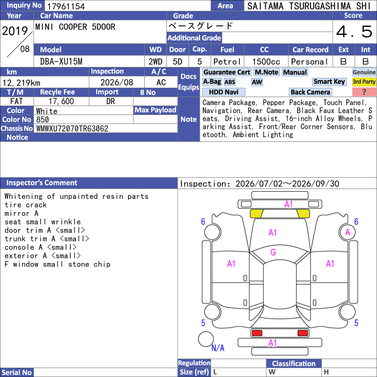Click the yellow 3rd Party badge
Image resolution: width=377 pixels, height=377 pixels.
364,82
